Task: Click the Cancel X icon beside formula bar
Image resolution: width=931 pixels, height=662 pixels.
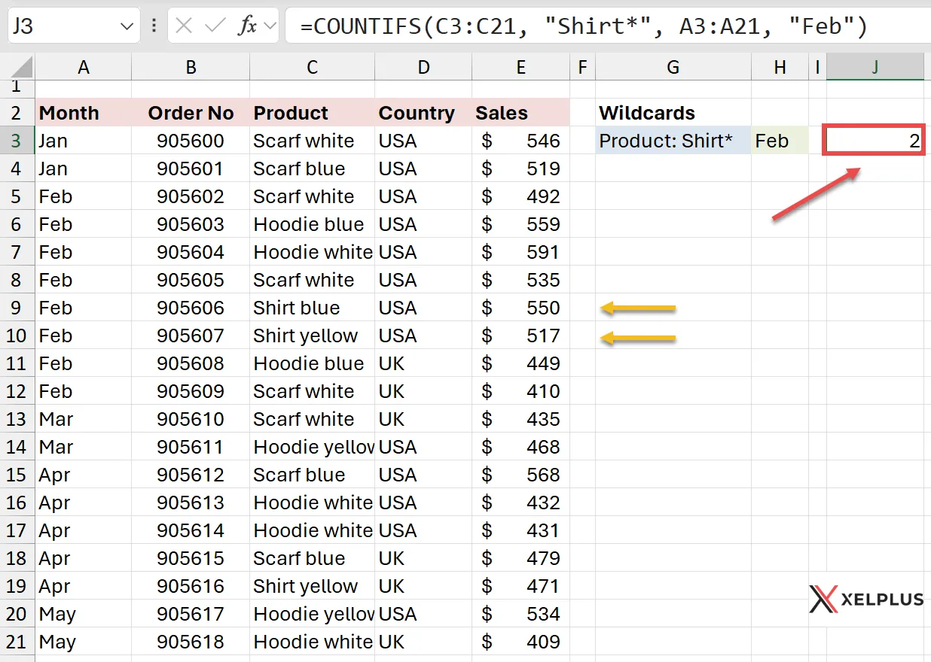Action: click(x=184, y=26)
